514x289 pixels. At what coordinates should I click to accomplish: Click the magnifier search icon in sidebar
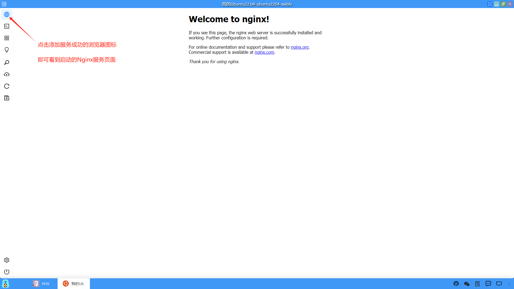click(7, 63)
